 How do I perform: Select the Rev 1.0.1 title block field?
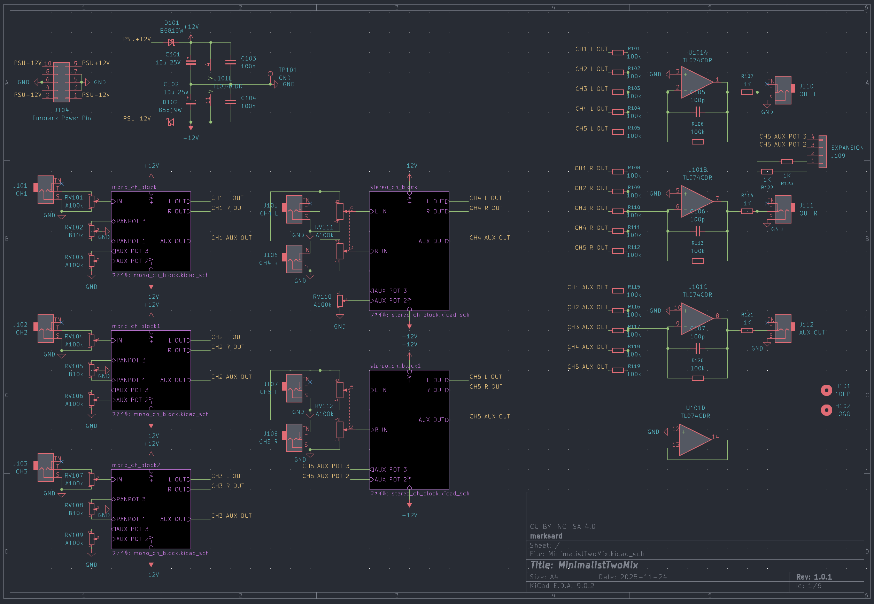pos(814,577)
